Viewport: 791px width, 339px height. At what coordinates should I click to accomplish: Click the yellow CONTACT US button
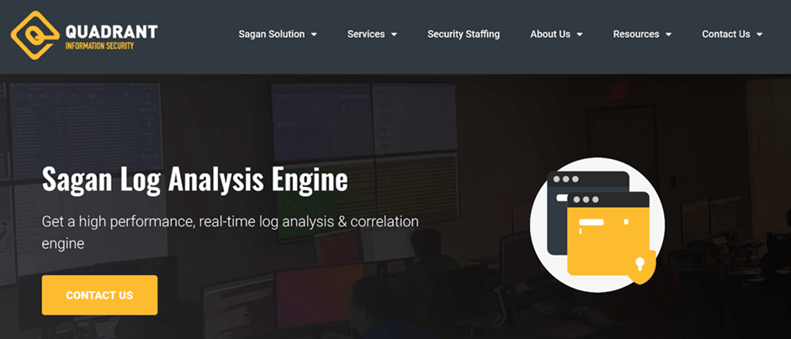pos(99,295)
